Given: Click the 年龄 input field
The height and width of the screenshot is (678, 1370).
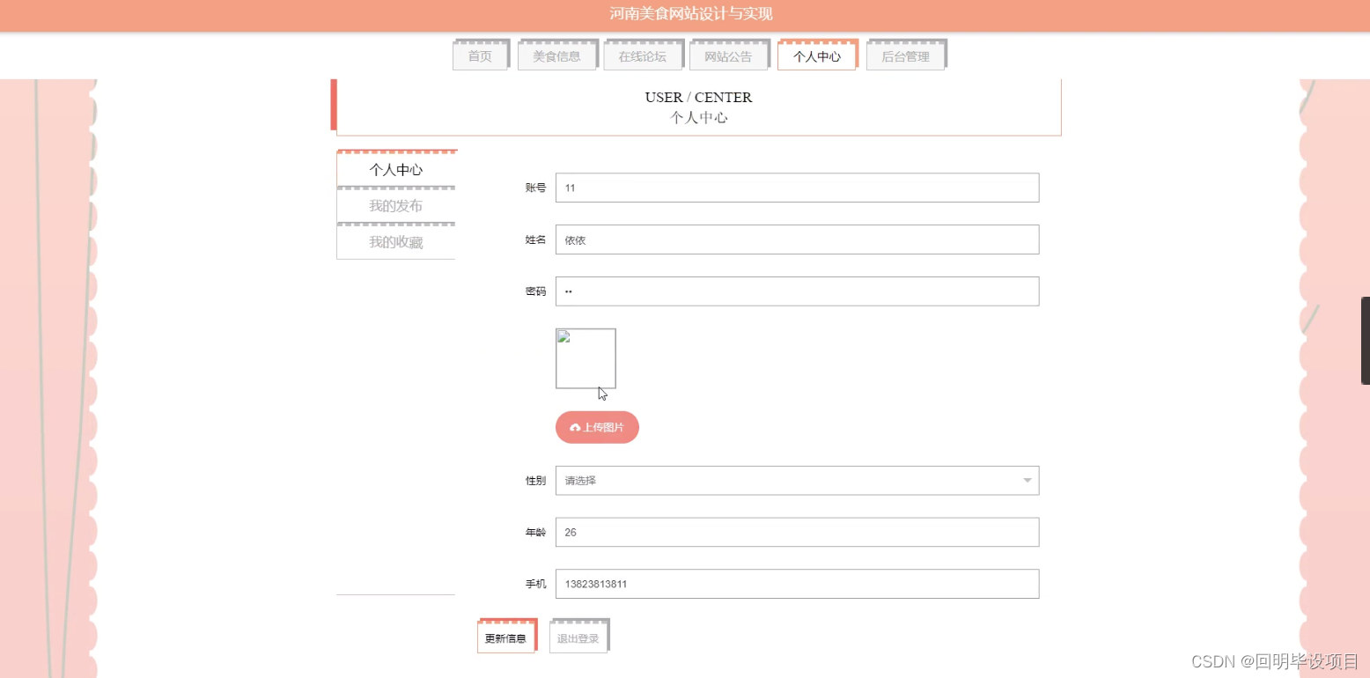Looking at the screenshot, I should pos(797,533).
